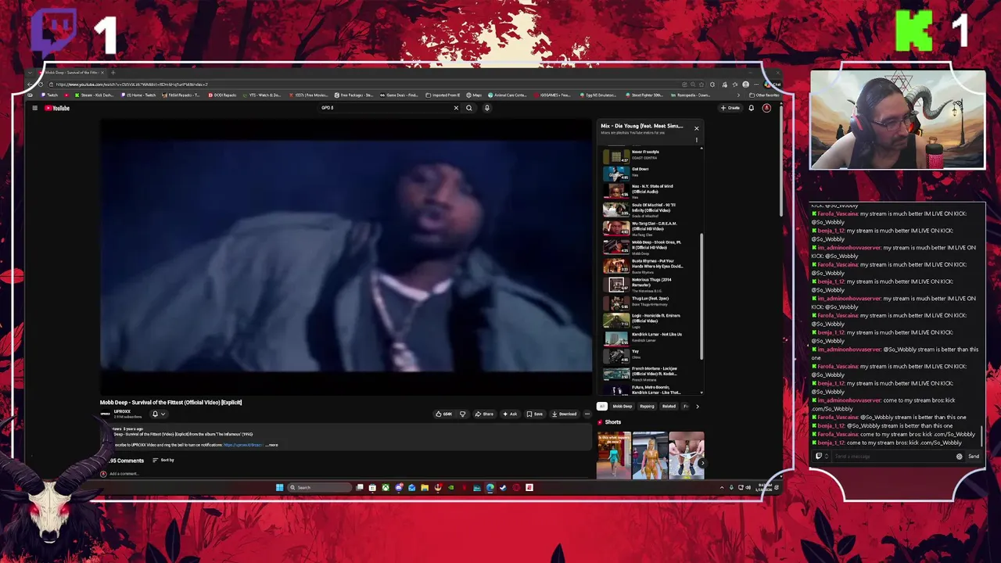Open Steam from the taskbar
The image size is (1001, 563).
tap(503, 488)
